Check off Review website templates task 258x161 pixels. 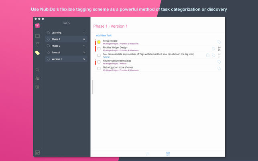[99, 62]
